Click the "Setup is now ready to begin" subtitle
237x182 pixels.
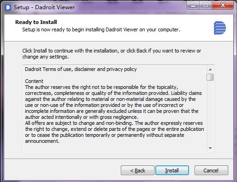101,29
